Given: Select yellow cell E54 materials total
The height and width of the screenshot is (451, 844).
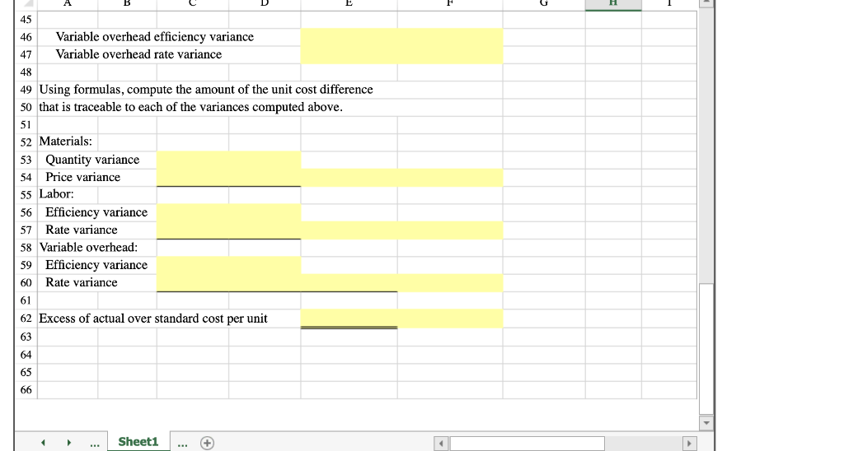Looking at the screenshot, I should tap(349, 178).
